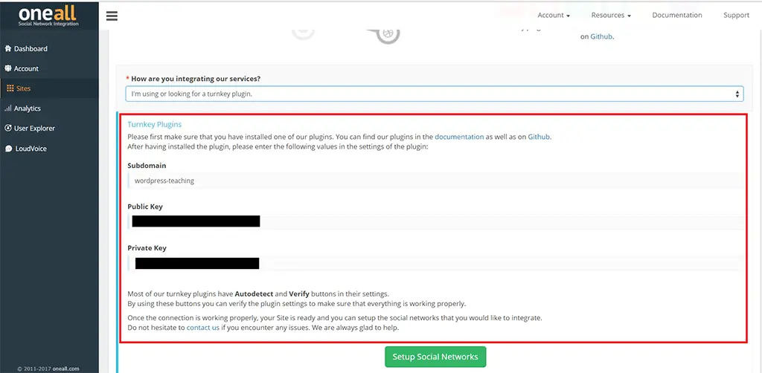Image resolution: width=762 pixels, height=373 pixels.
Task: Select the Private Key value field
Action: tap(435, 263)
